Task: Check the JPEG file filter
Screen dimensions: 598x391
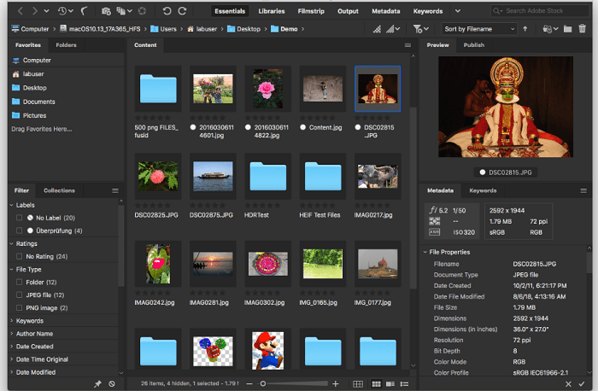Action: tap(19, 295)
